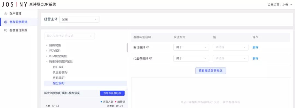The height and width of the screenshot is (108, 295).
Task: Select 尺码偏好 in the attribute tree
Action: (x=59, y=78)
